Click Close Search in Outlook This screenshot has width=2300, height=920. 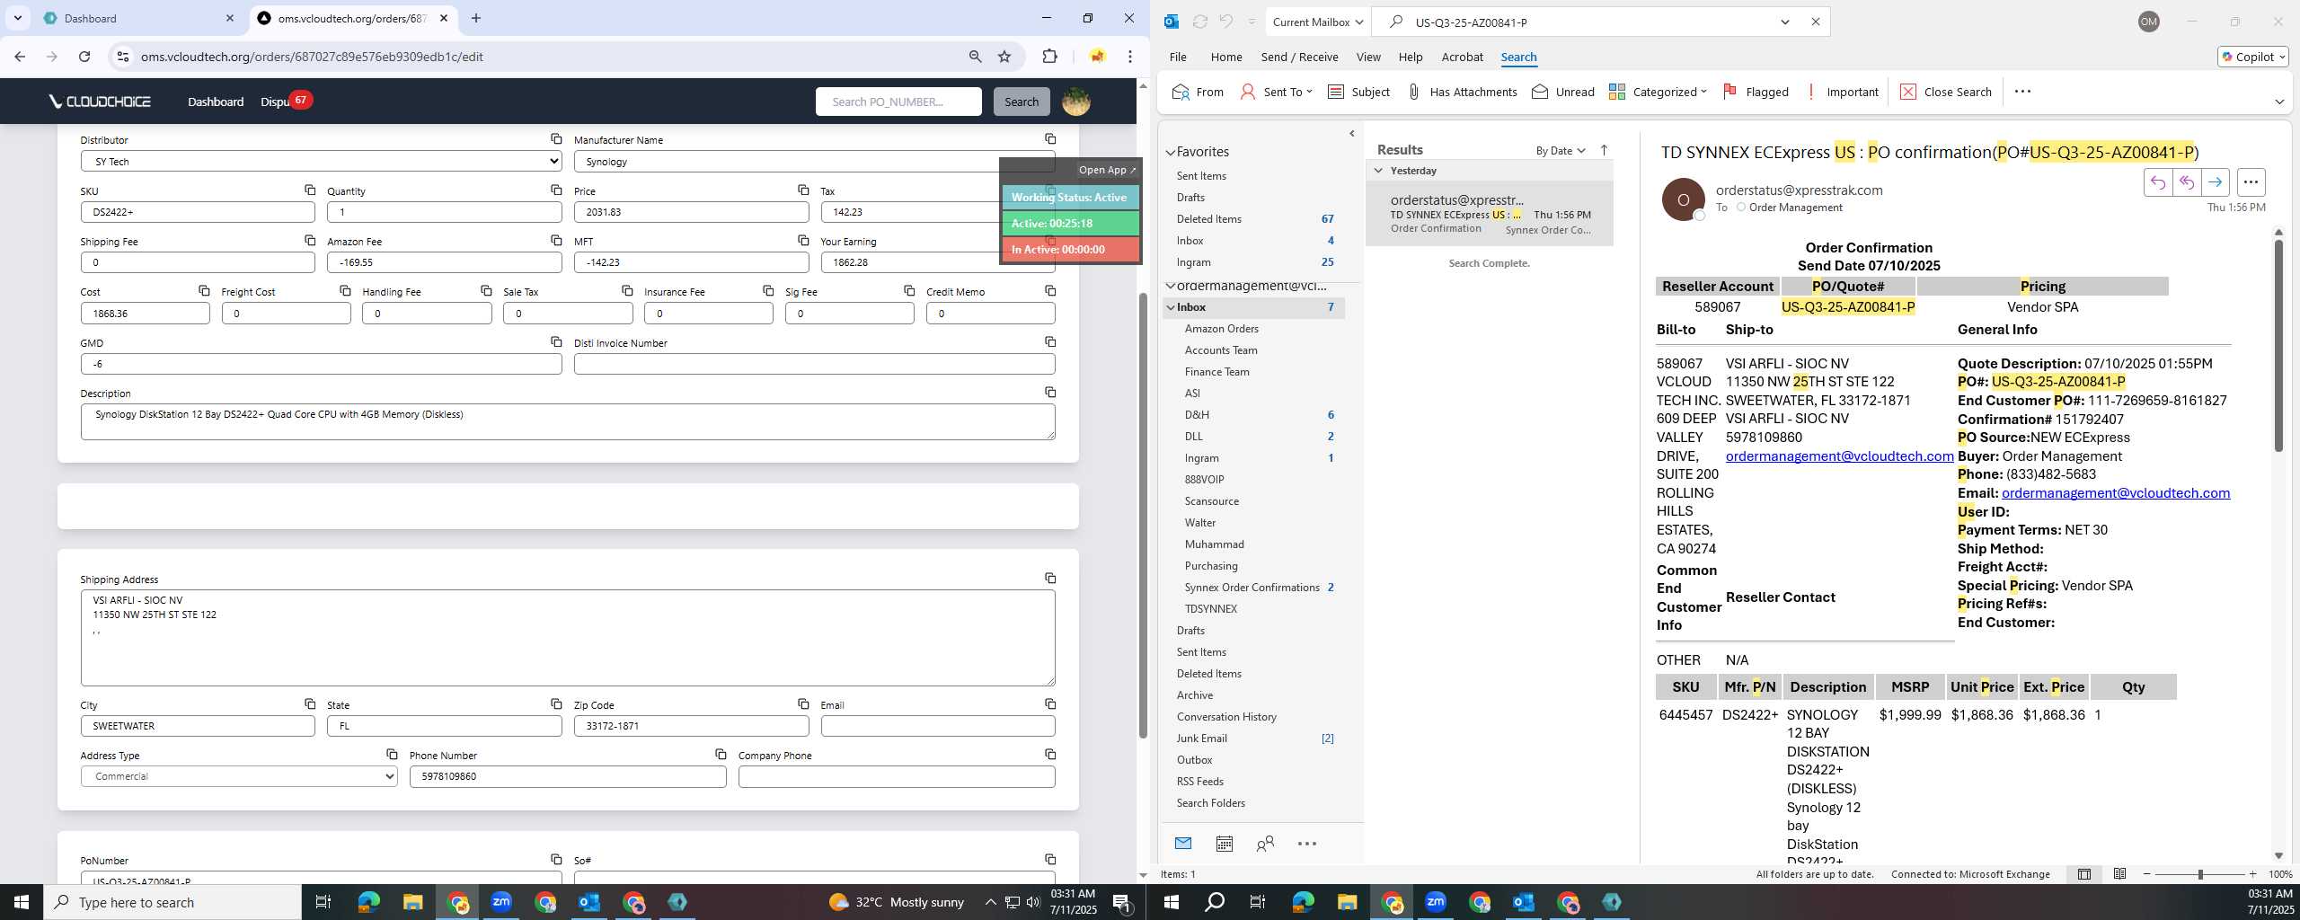1946,92
